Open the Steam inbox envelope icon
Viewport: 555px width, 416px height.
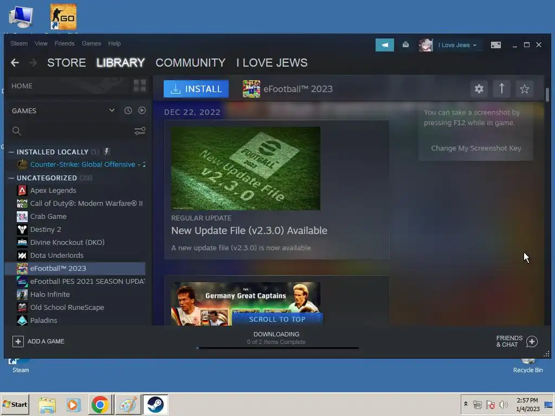coord(405,44)
